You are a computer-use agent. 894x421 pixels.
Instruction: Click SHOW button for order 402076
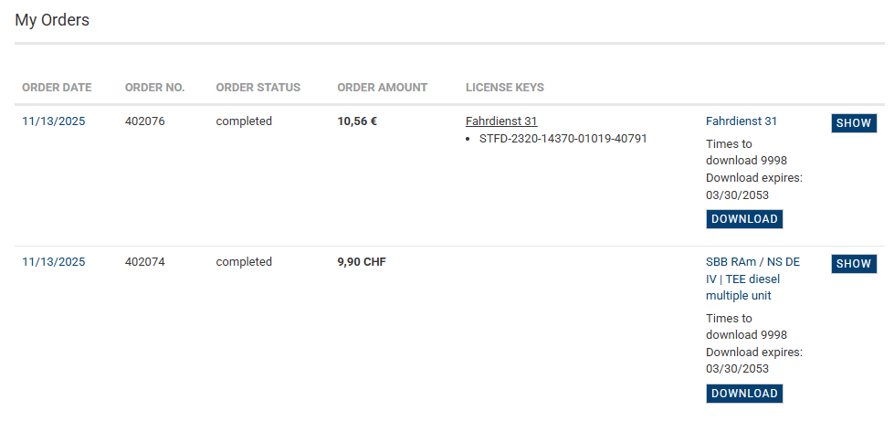[853, 123]
